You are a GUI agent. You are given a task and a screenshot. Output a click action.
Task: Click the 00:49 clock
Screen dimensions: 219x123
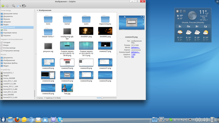pyautogui.click(x=202, y=120)
